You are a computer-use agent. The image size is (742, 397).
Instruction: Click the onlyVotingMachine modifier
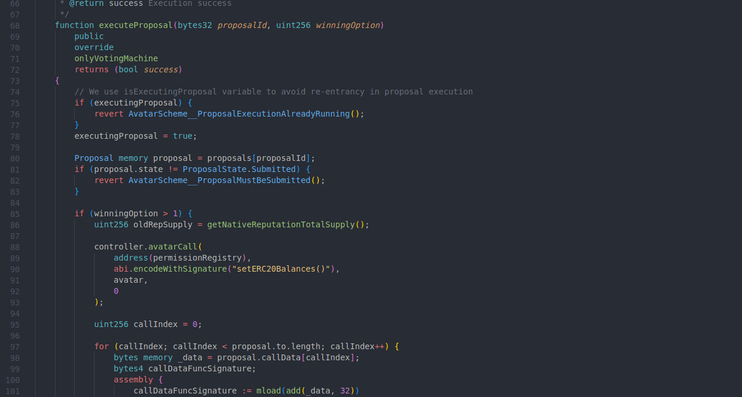pyautogui.click(x=116, y=58)
